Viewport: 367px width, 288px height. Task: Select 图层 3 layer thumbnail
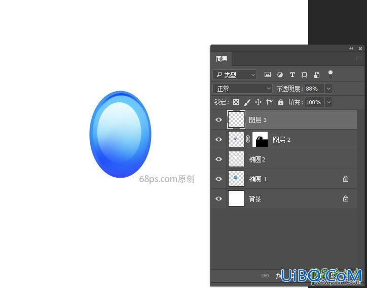pyautogui.click(x=236, y=119)
